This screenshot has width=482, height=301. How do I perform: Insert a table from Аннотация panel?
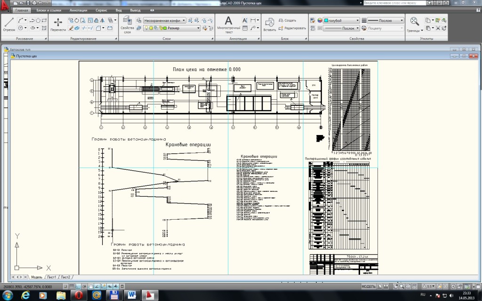[245, 28]
